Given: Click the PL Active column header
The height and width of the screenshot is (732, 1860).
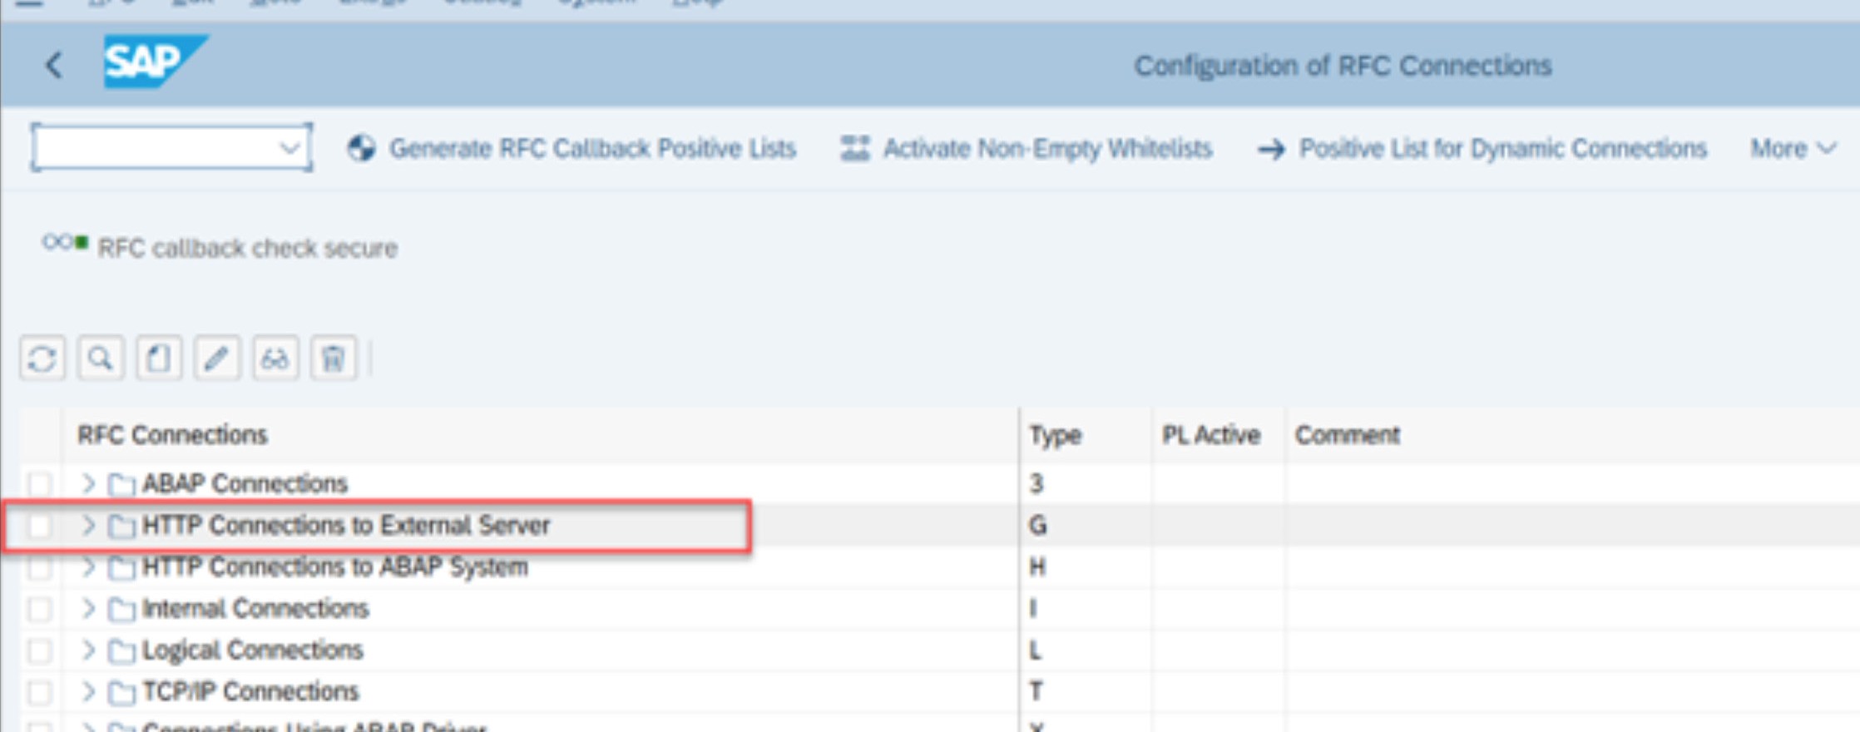Looking at the screenshot, I should coord(1210,435).
